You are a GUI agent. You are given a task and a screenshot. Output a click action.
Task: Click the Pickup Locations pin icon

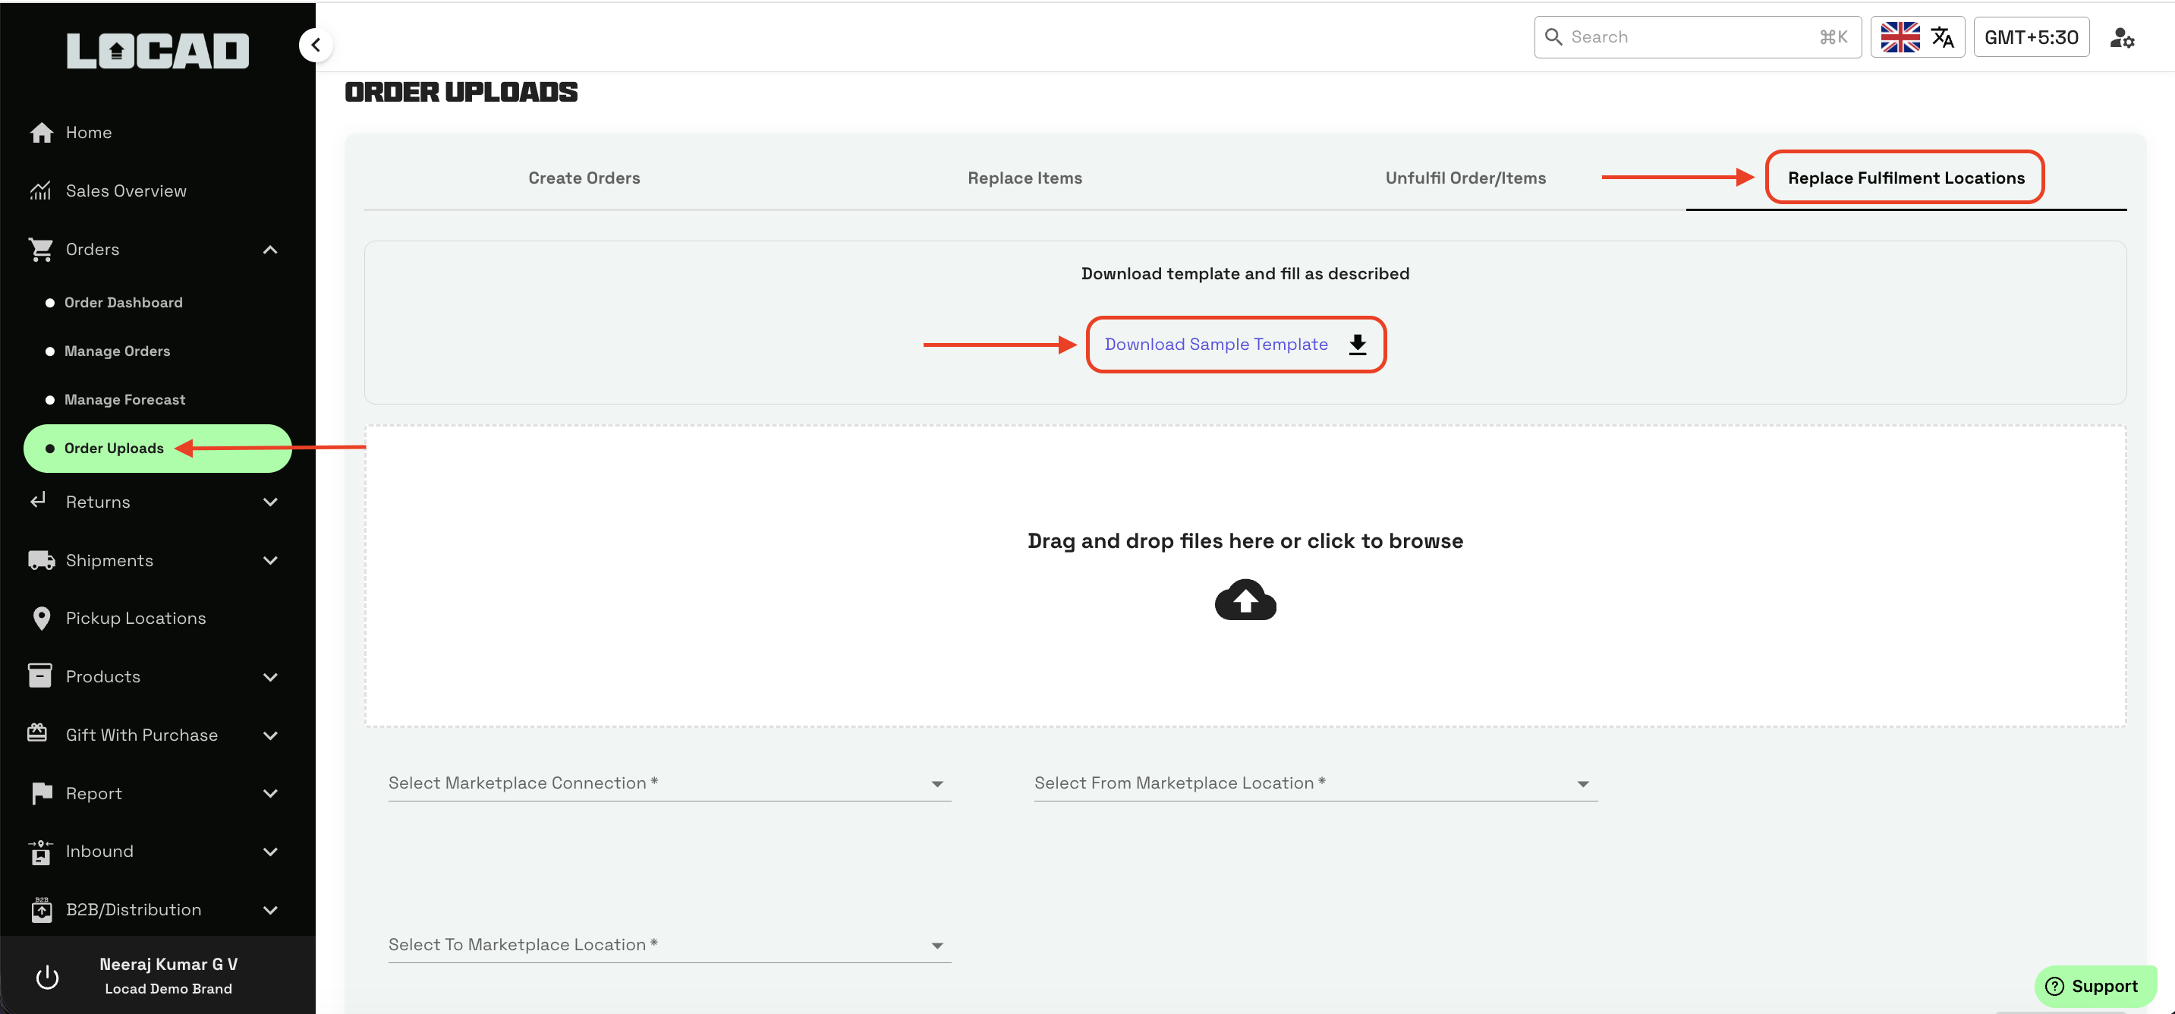pyautogui.click(x=40, y=618)
